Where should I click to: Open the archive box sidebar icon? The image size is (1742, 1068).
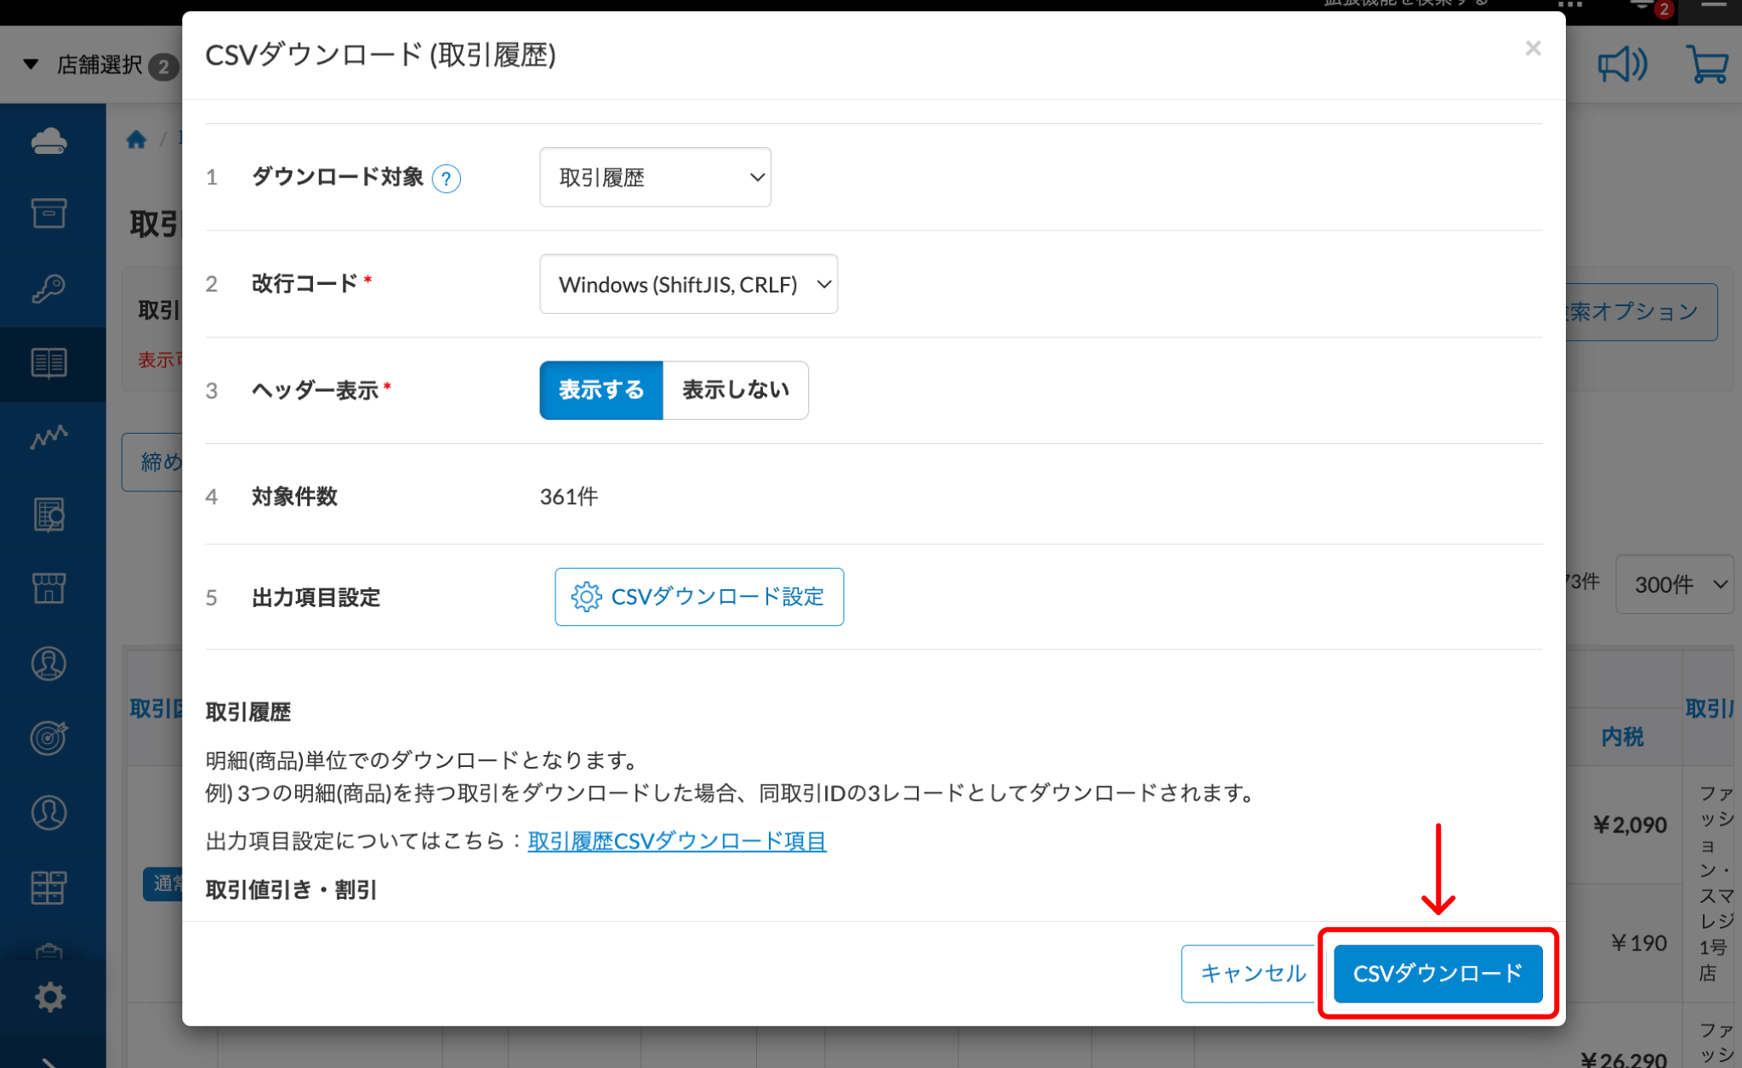point(49,213)
